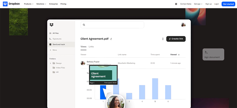Select the Design folder icon

pos(54,63)
